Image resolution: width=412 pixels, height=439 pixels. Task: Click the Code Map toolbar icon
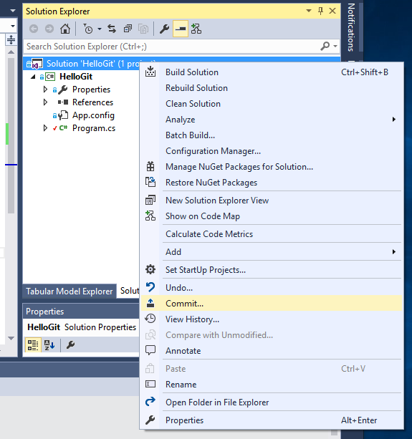[x=196, y=29]
